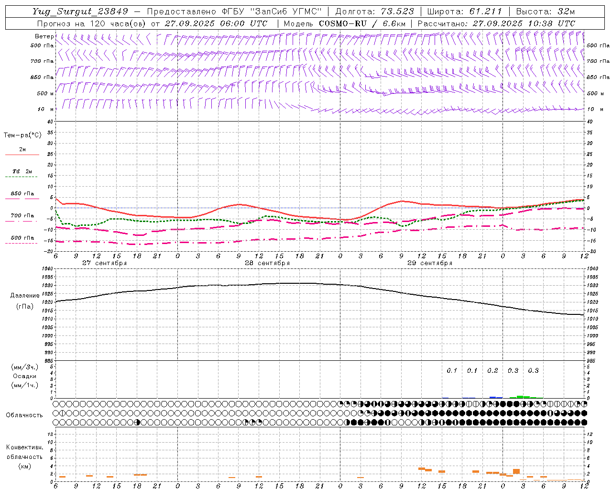Click the Ветер wind panel label

[x=44, y=36]
